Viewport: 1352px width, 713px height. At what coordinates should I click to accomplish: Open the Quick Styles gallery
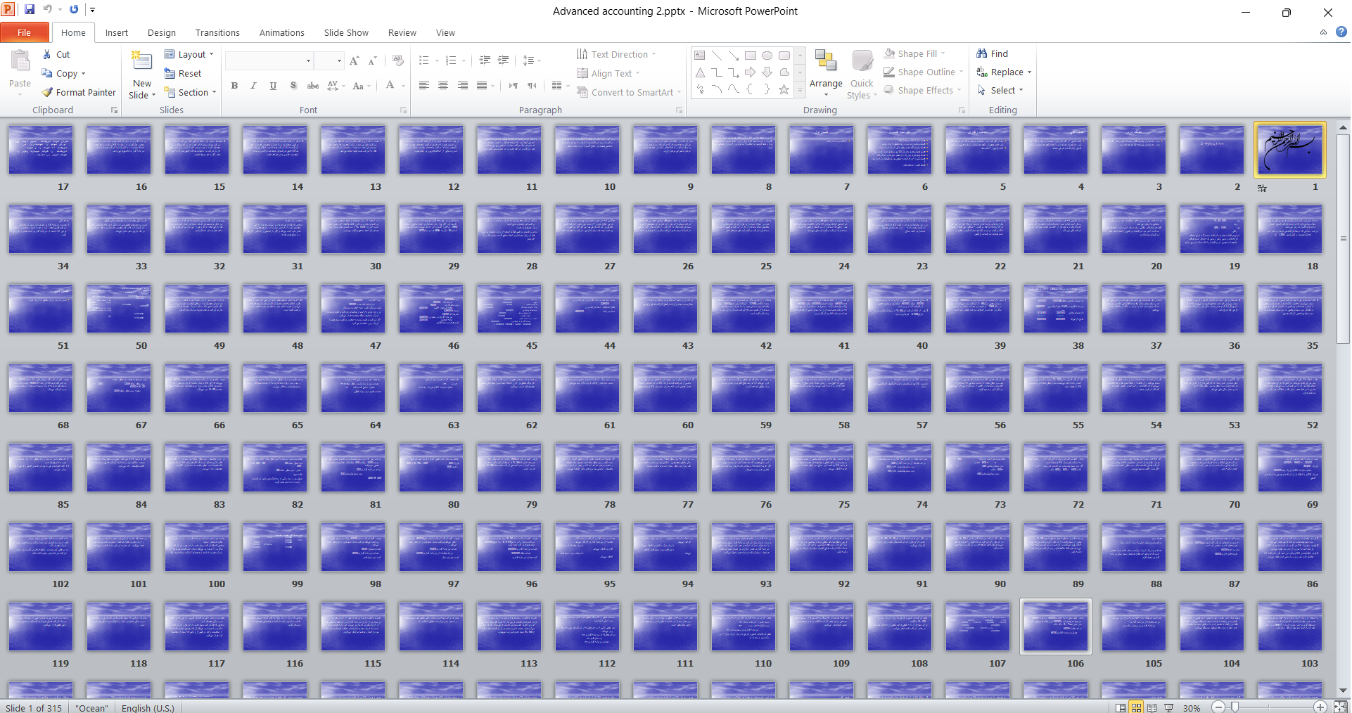coord(862,75)
